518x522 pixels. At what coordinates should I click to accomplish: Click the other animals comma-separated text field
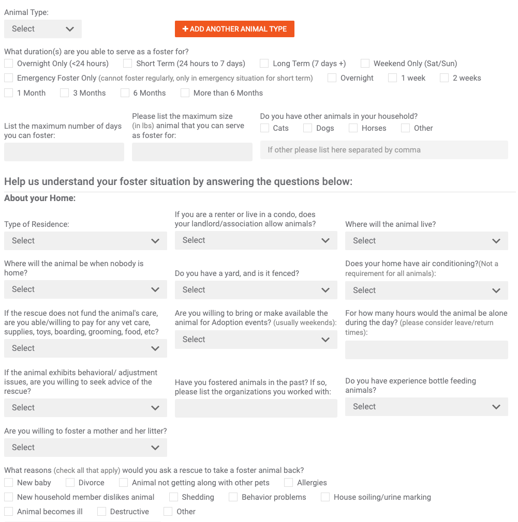(384, 150)
